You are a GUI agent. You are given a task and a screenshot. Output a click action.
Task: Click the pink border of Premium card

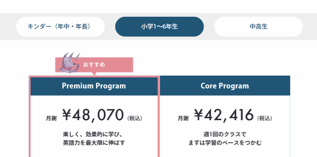coord(30,124)
